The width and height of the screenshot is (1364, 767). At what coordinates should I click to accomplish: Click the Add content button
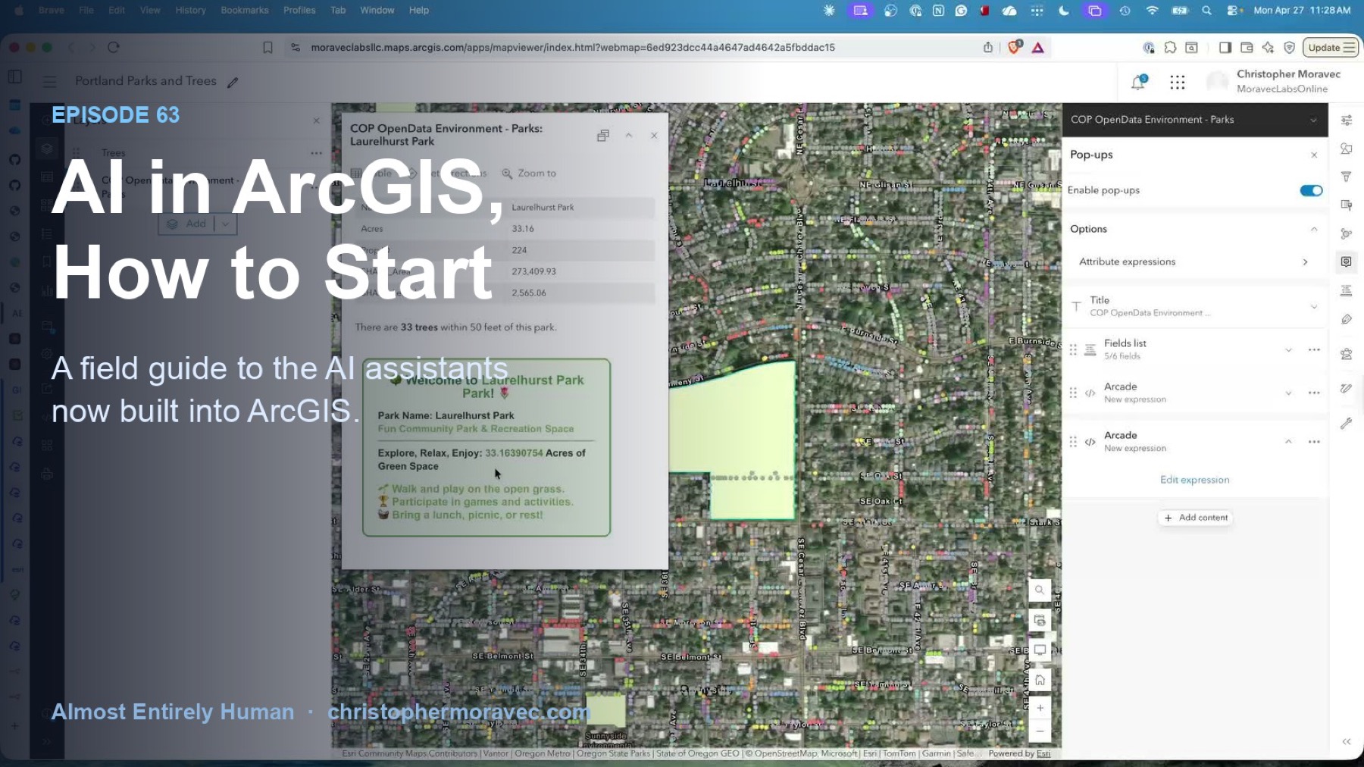[x=1195, y=518]
